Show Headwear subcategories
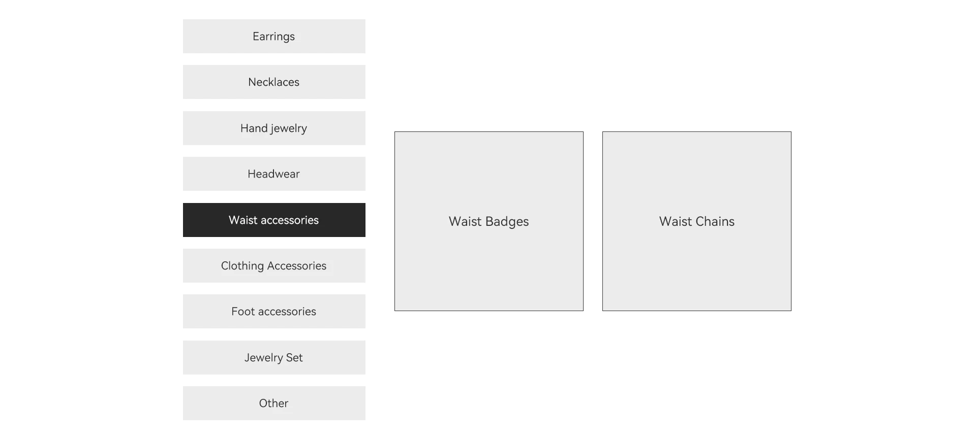The height and width of the screenshot is (441, 976). pos(274,174)
